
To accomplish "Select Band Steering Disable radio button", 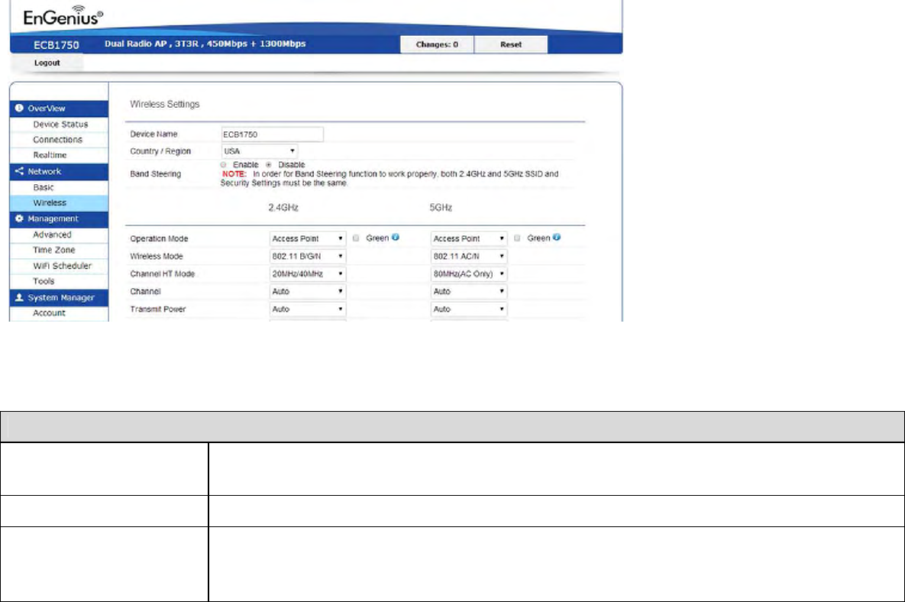I will coord(268,164).
